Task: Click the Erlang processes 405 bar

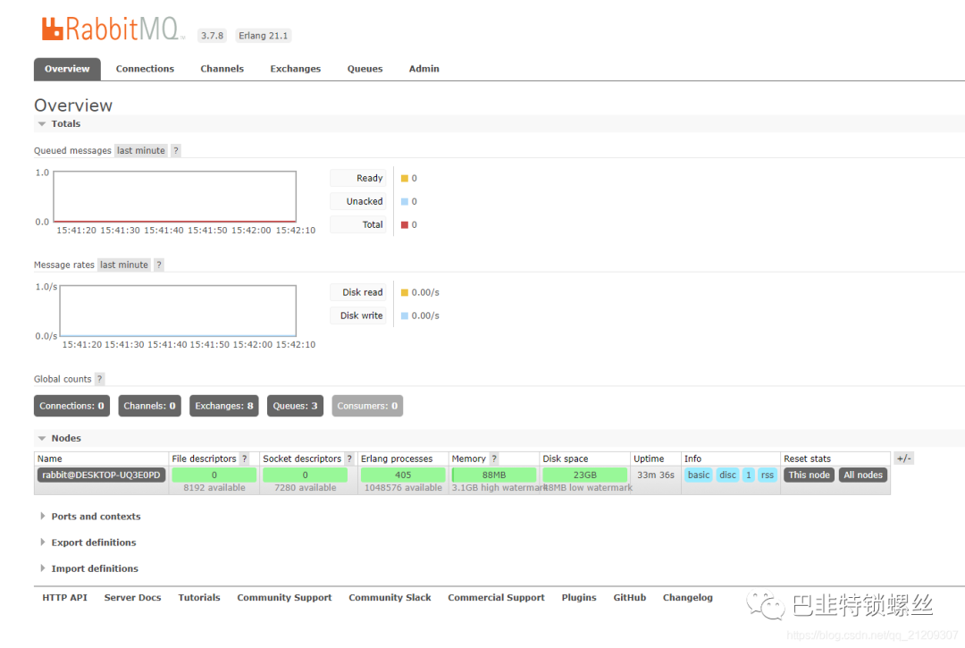Action: coord(403,475)
